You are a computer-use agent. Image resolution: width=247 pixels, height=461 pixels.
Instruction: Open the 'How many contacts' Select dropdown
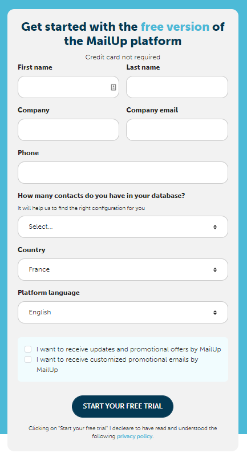tap(123, 227)
